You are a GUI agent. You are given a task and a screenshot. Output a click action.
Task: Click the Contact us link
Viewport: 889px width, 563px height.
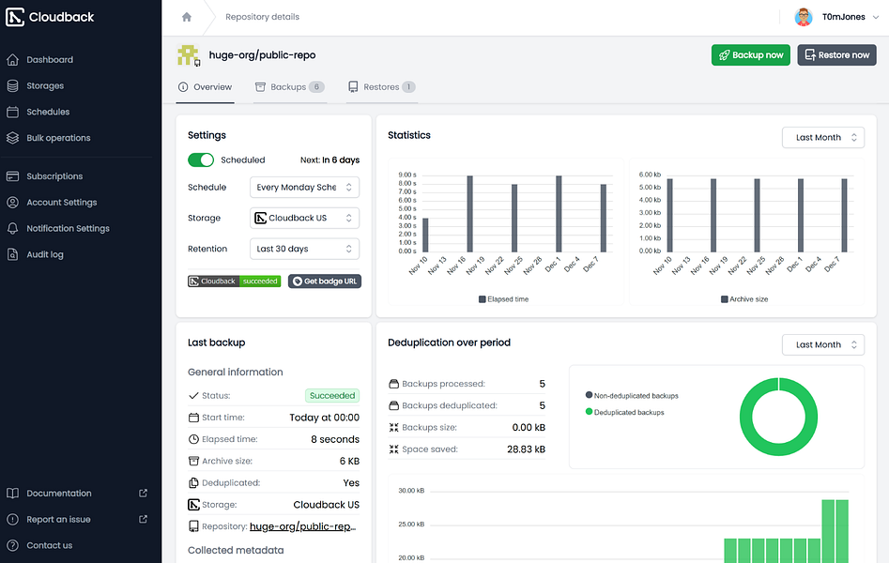[50, 545]
